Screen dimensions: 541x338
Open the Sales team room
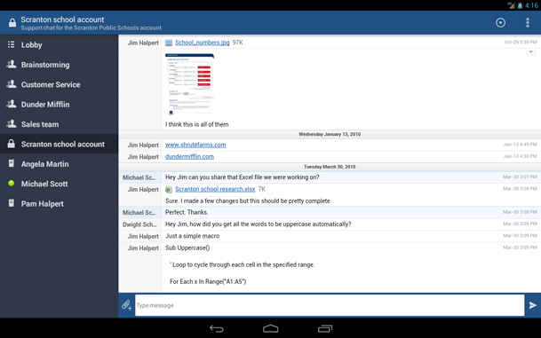pyautogui.click(x=59, y=124)
